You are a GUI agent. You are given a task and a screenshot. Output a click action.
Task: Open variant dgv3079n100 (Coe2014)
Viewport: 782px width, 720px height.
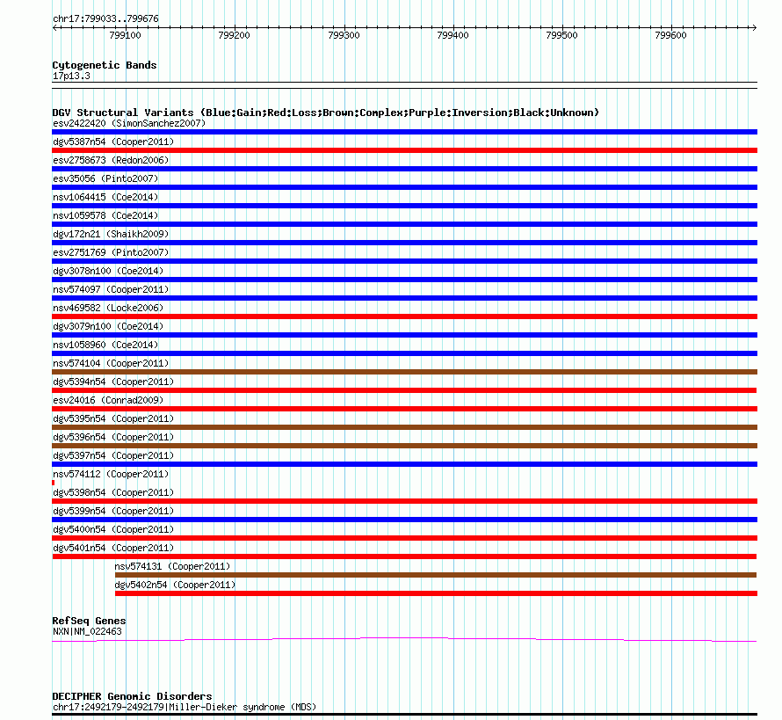point(108,326)
